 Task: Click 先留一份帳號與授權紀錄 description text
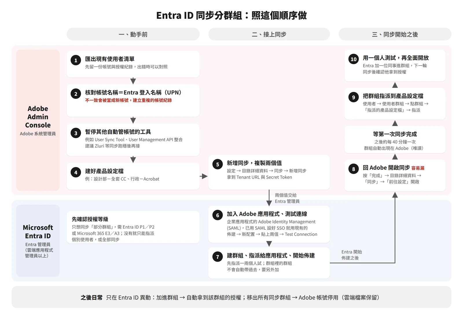click(126, 67)
